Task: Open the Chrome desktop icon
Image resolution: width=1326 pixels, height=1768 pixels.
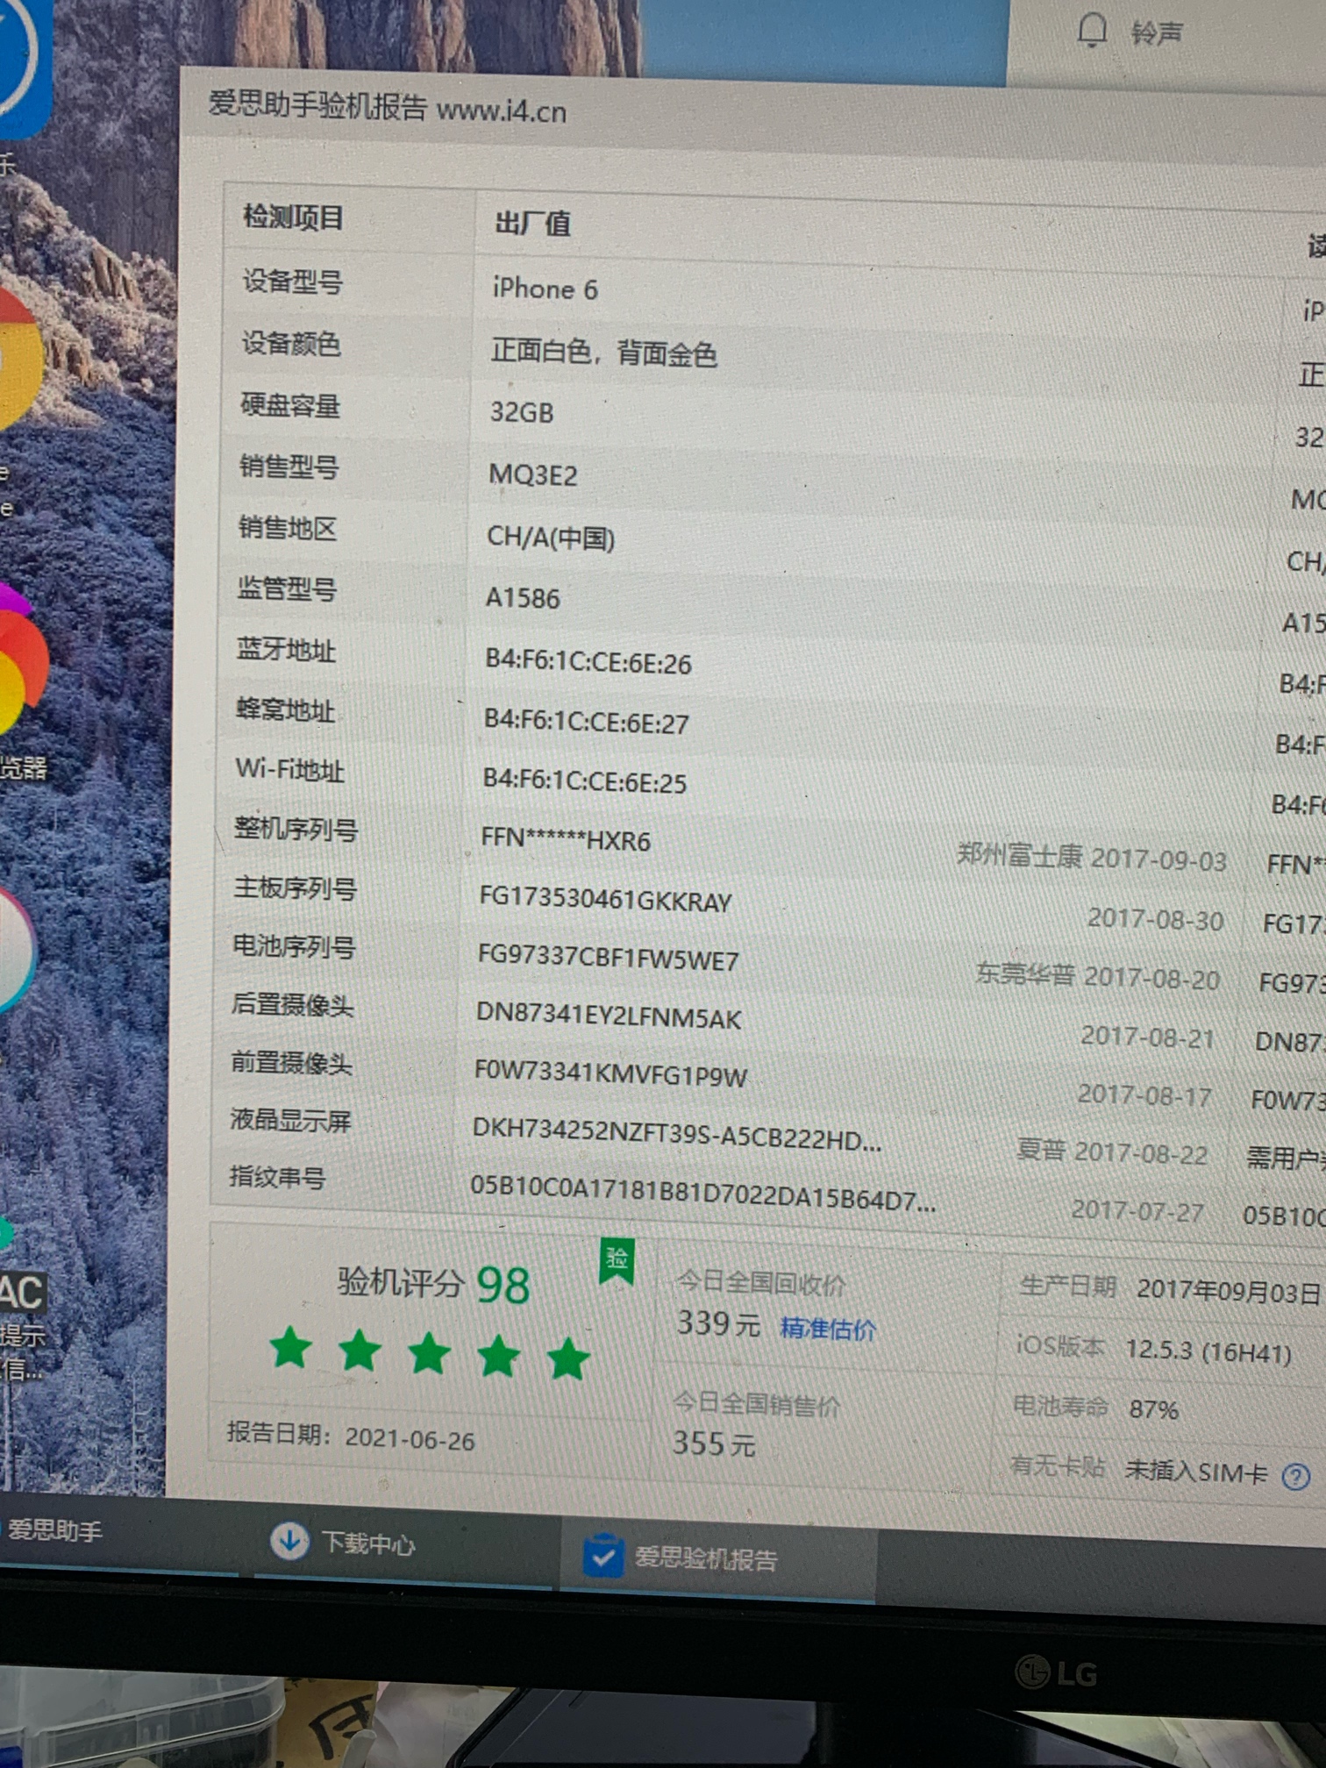Action: point(19,360)
